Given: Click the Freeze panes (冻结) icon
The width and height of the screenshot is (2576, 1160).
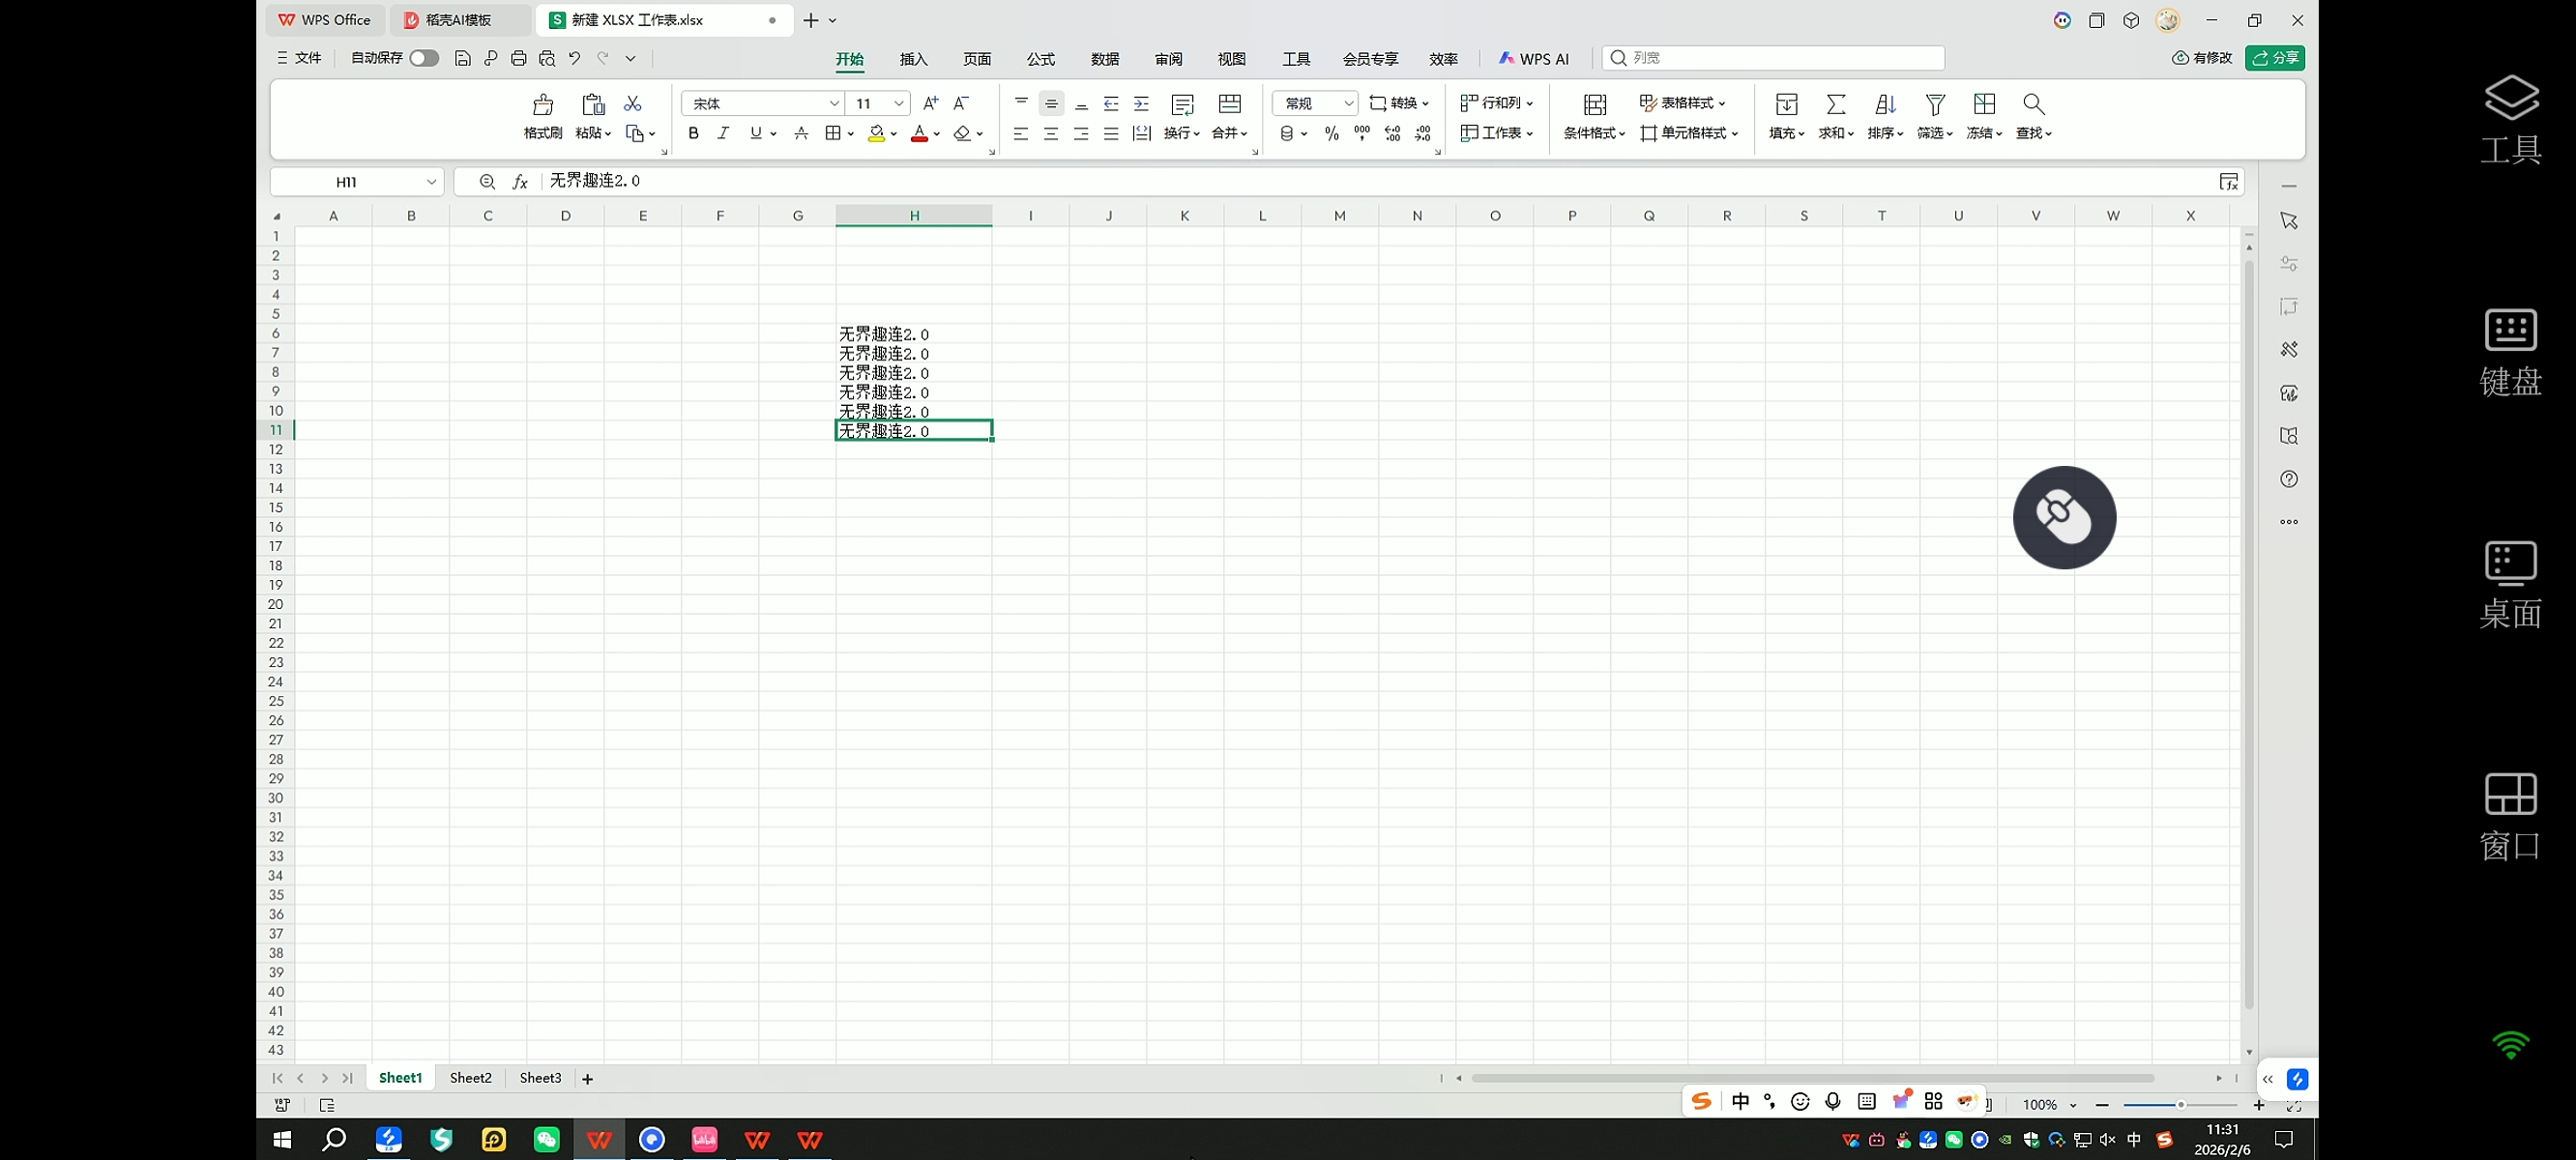Looking at the screenshot, I should click(x=1984, y=105).
